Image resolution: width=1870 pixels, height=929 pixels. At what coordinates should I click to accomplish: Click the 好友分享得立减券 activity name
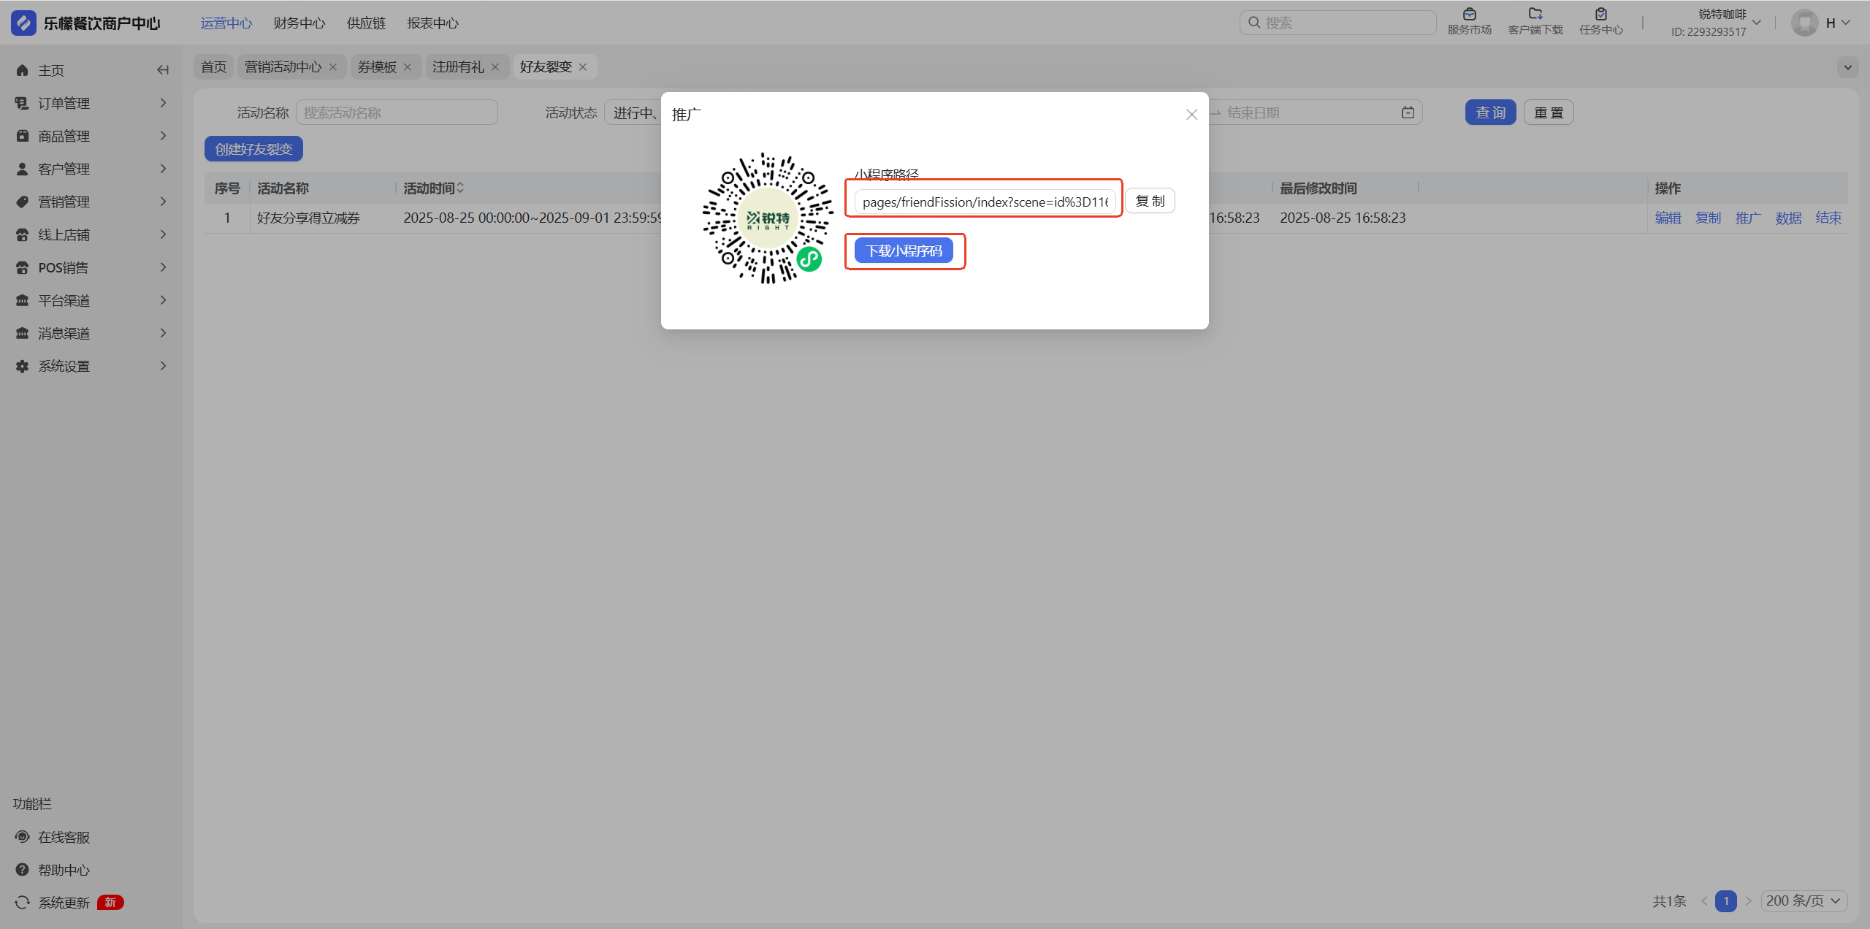click(x=308, y=218)
